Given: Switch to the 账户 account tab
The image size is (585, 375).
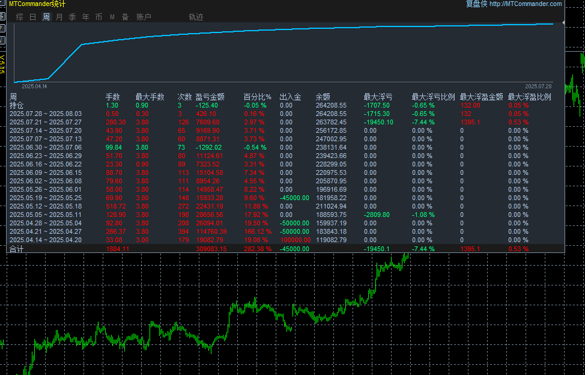Looking at the screenshot, I should (144, 17).
